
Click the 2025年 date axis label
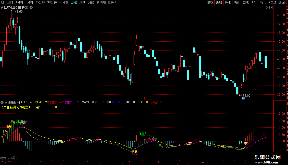click(x=6, y=162)
